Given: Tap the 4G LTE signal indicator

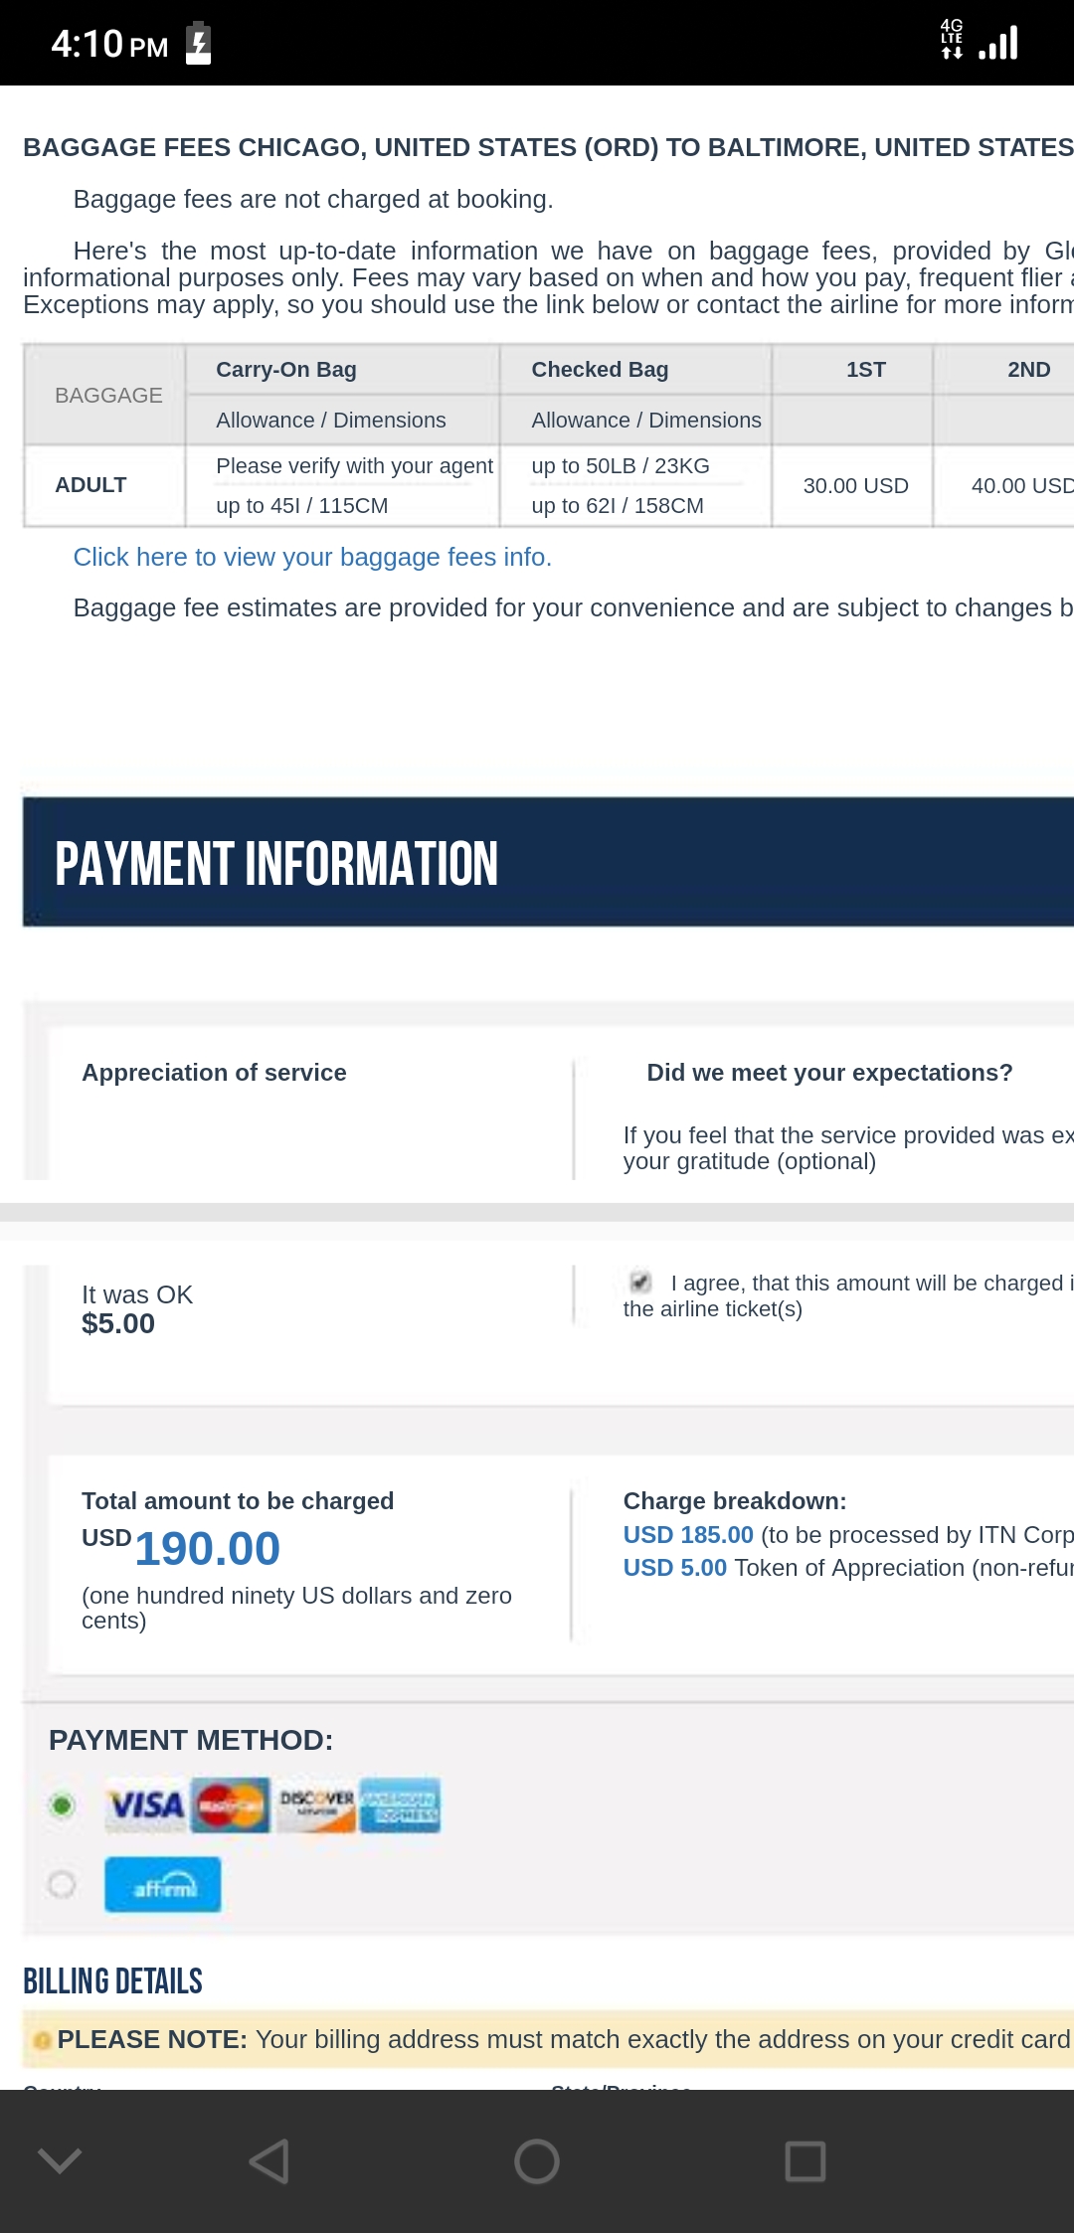Looking at the screenshot, I should tap(952, 40).
